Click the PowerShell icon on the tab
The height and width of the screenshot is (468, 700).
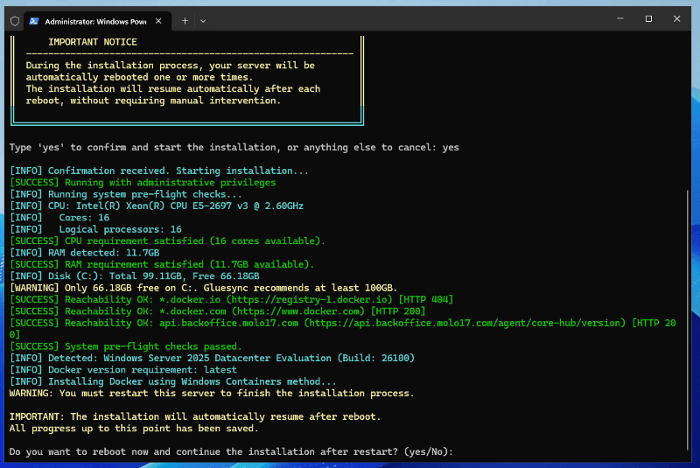(x=34, y=21)
